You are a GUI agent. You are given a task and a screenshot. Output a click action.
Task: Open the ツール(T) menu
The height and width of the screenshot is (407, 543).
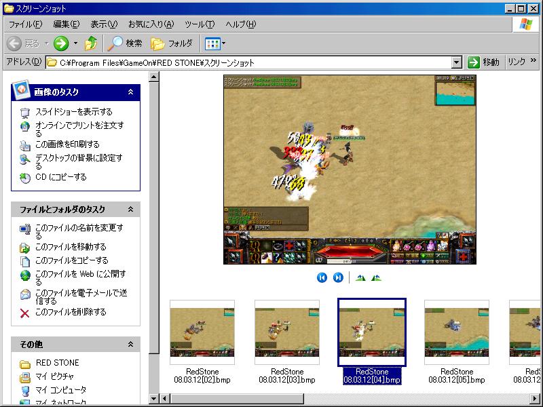(200, 24)
